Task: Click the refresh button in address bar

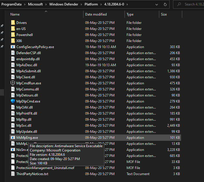Action: [x=165, y=4]
